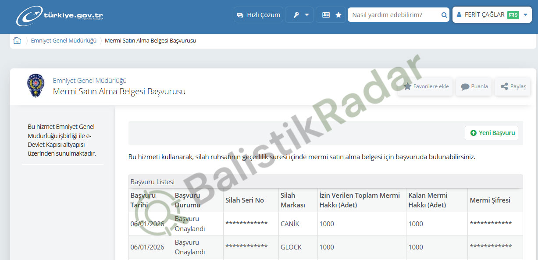The width and height of the screenshot is (538, 260).
Task: Click the masked Mermi Şifresi in CANİK row
Action: [x=491, y=224]
